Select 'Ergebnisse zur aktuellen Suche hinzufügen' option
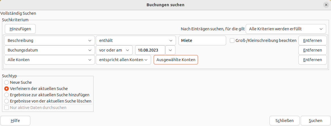The height and width of the screenshot is (126, 331). 7,95
